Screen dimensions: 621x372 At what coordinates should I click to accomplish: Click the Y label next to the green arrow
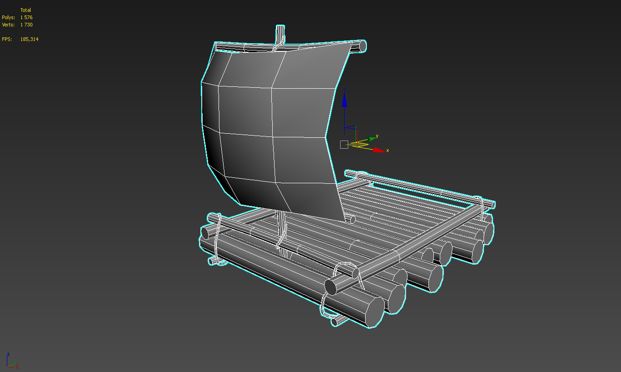(377, 136)
